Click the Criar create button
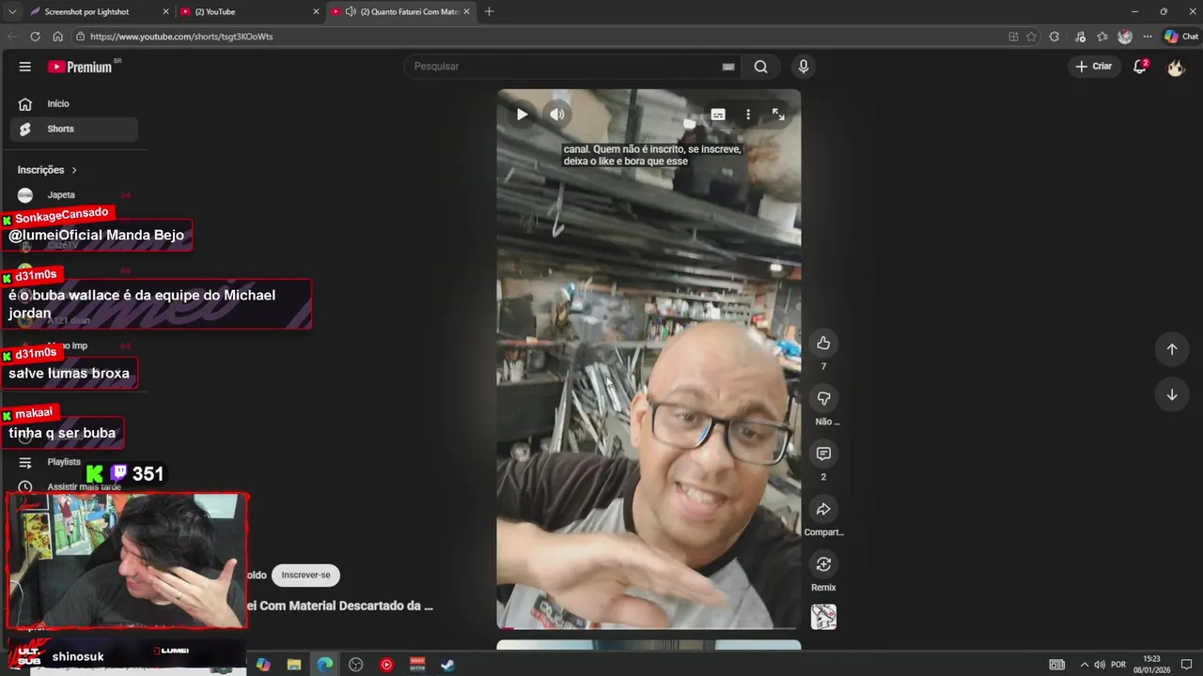Viewport: 1203px width, 676px height. click(x=1094, y=67)
